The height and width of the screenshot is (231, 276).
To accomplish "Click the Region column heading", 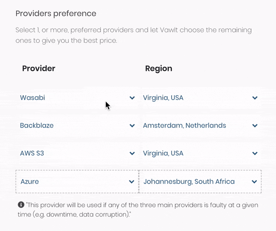I will [x=159, y=69].
